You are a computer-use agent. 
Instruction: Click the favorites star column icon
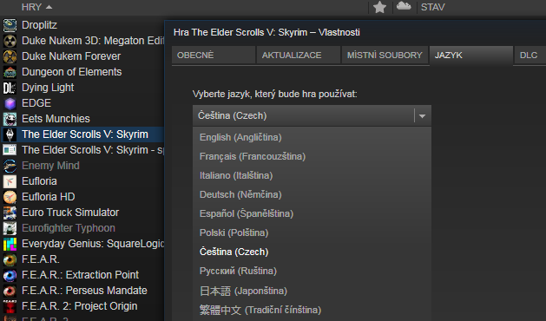[379, 7]
